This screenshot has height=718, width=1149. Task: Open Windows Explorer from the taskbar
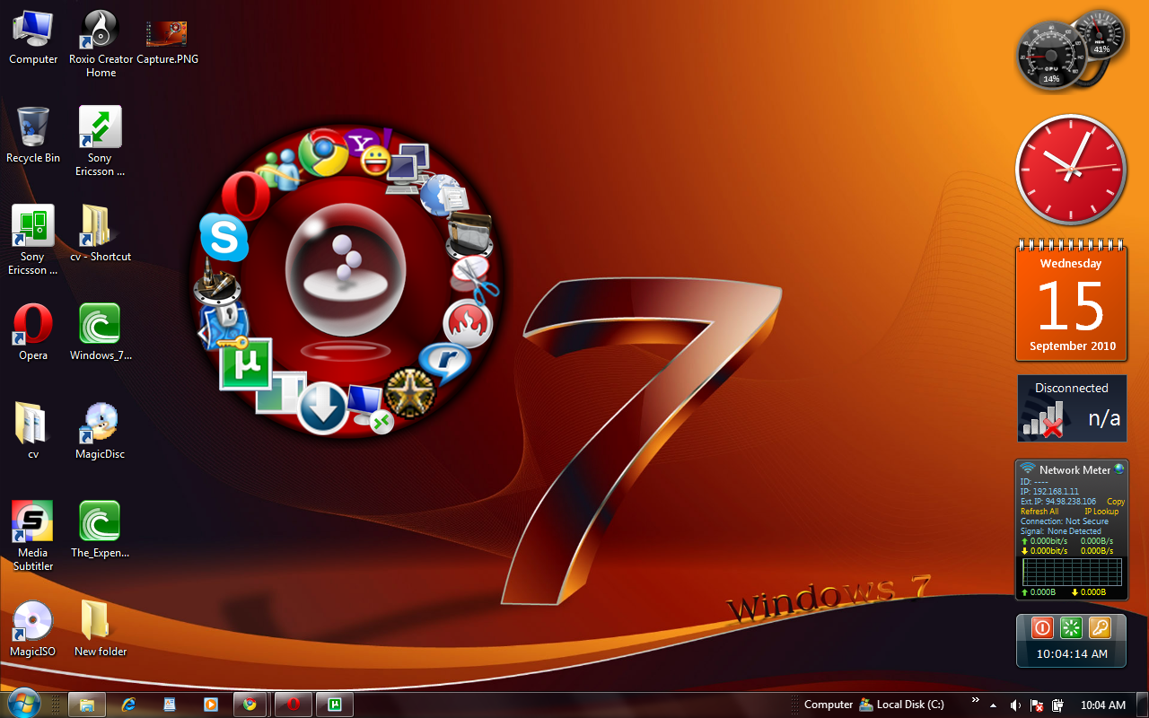point(87,705)
